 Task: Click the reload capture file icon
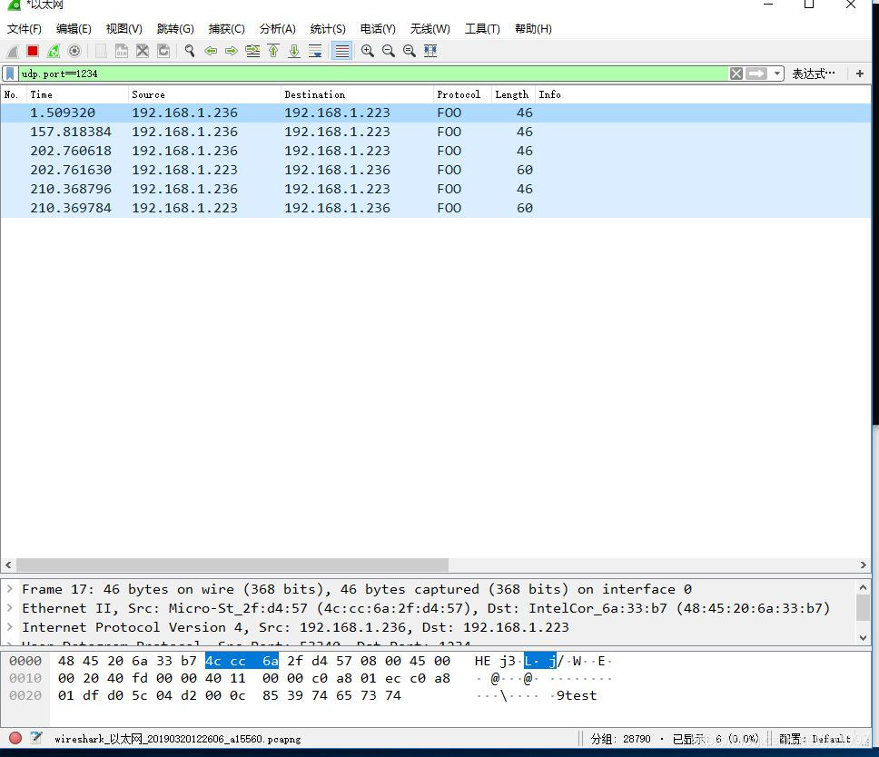point(163,51)
